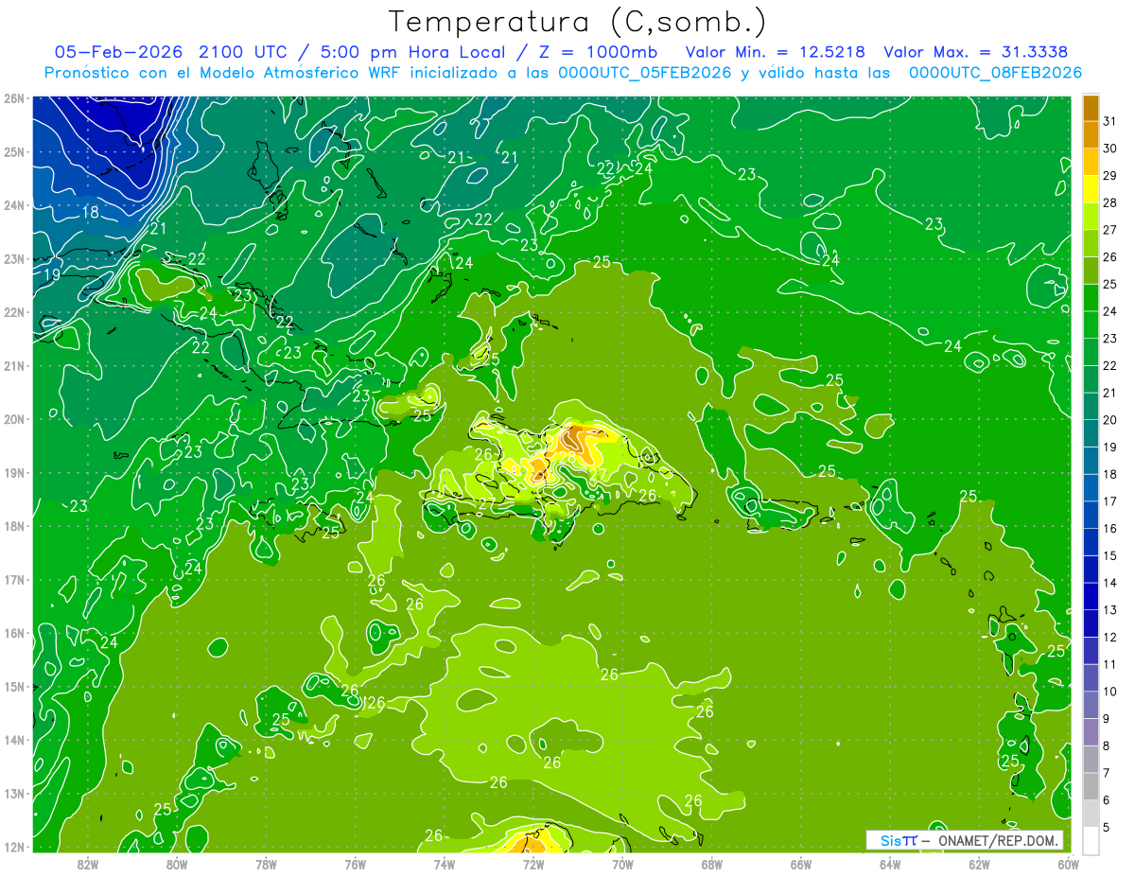Image resolution: width=1135 pixels, height=877 pixels.
Task: Click legend value 30
Action: (1109, 149)
